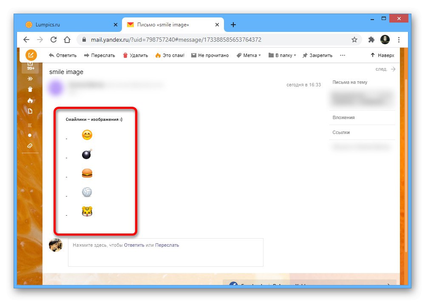Reply using the Ответить toolbar button
This screenshot has width=425, height=302.
point(62,55)
